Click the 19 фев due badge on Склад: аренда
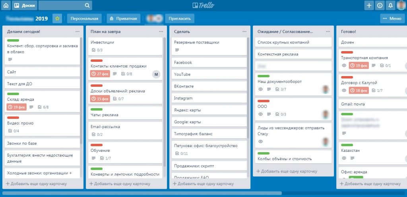407x197 pixels. (17, 107)
